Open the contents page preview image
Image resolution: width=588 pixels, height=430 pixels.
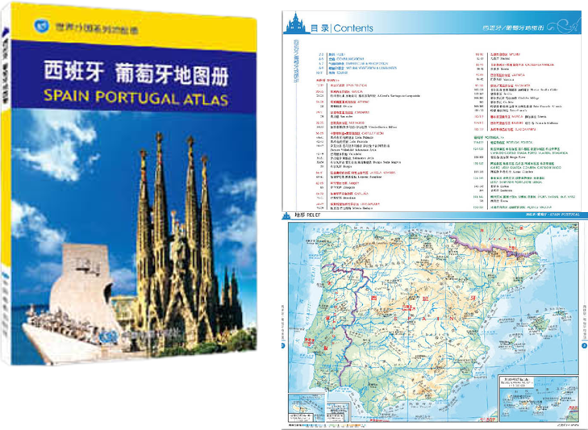(x=432, y=111)
